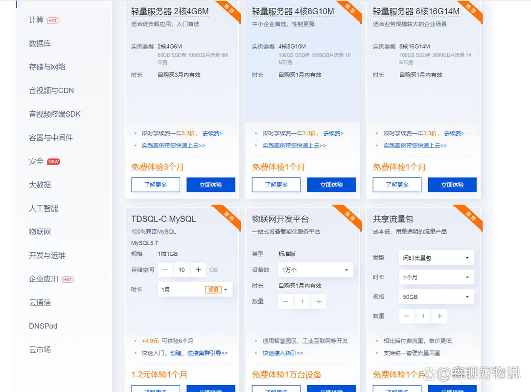Expand 设备数 dropdown showing 1万个

click(316, 270)
